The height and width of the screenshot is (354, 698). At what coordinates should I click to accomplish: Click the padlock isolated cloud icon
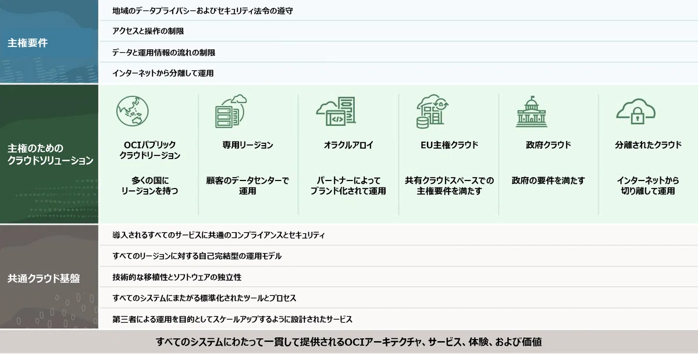tap(636, 111)
